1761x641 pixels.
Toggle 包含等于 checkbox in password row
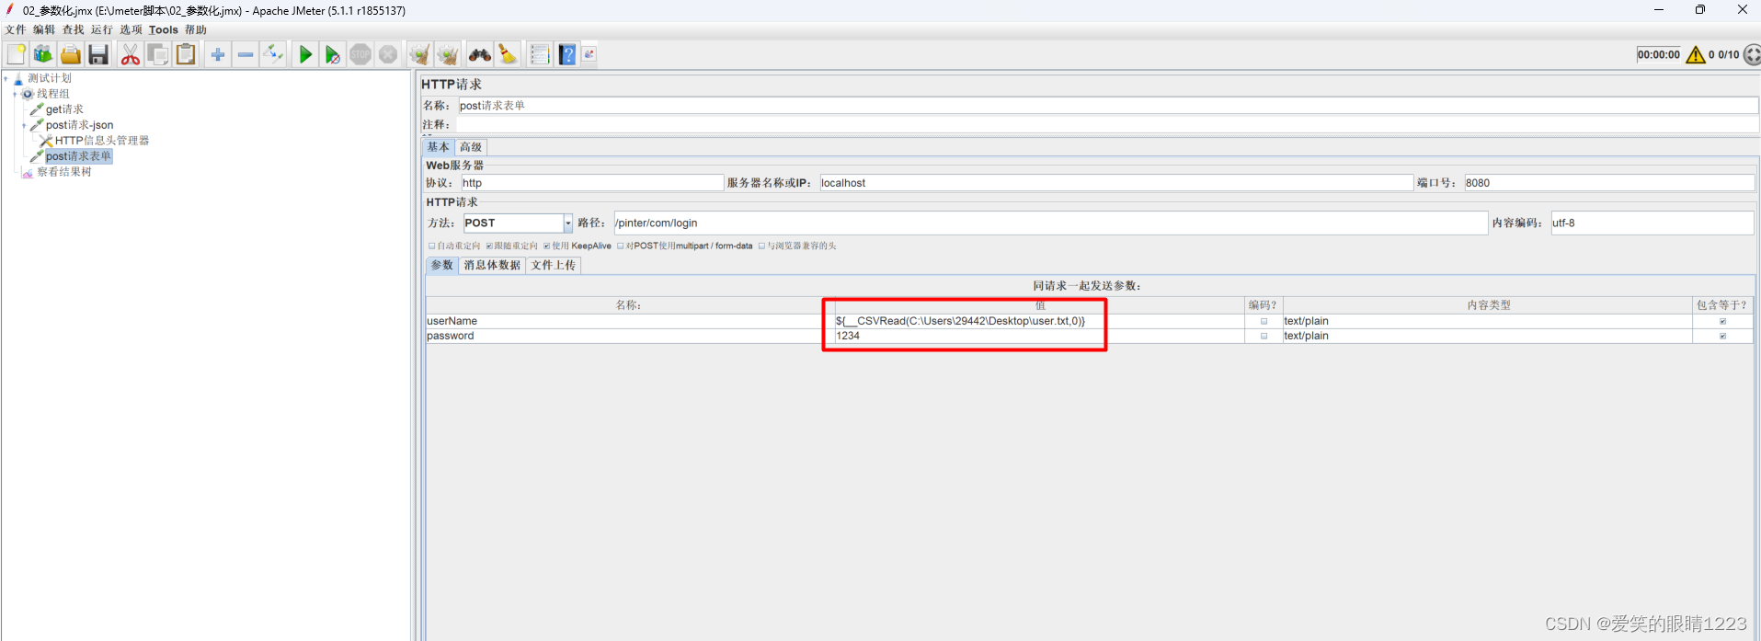[x=1722, y=336]
